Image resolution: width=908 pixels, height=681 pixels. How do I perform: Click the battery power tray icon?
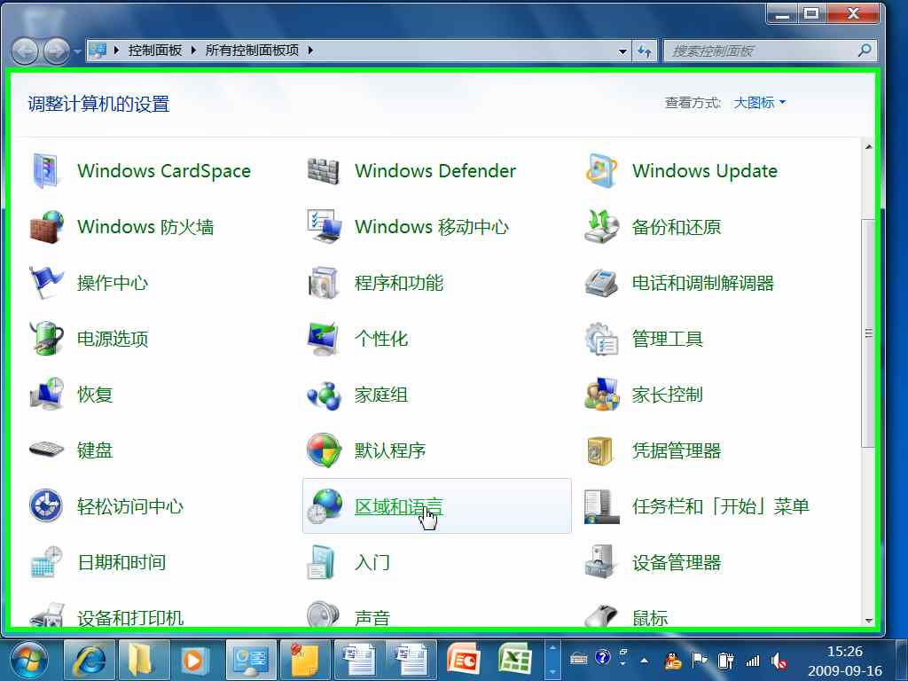tap(725, 660)
